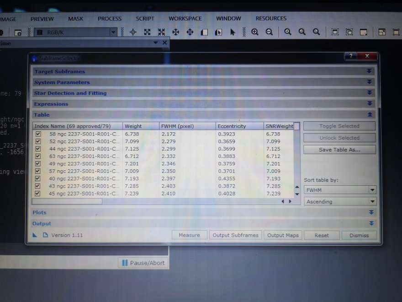
Task: Open the WORKSPACE menu
Action: (185, 18)
